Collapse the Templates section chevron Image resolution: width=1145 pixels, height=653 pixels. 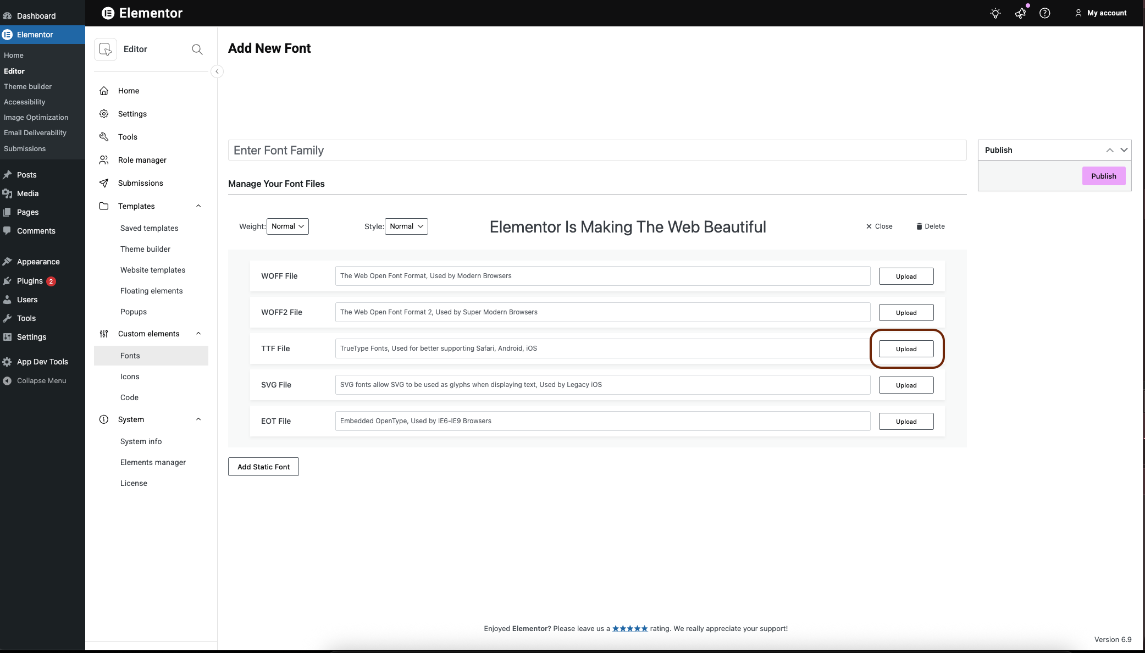198,206
